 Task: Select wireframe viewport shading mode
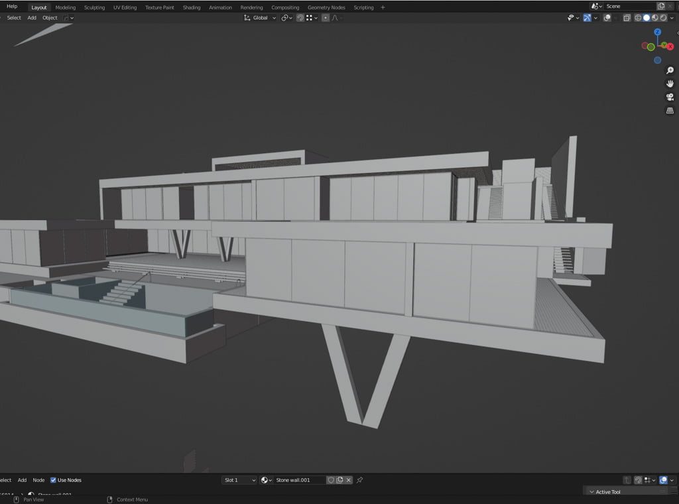click(638, 18)
